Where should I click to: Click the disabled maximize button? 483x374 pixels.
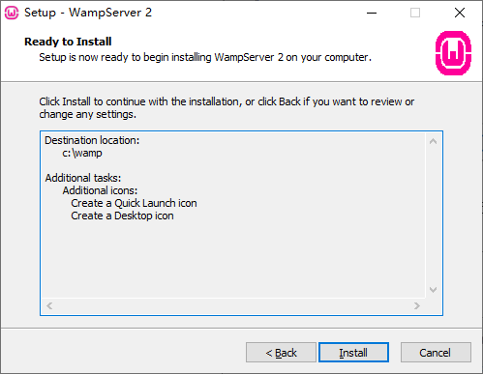tap(415, 13)
